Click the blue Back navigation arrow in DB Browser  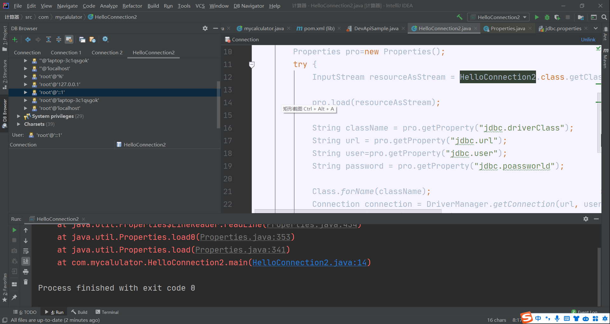pos(28,39)
